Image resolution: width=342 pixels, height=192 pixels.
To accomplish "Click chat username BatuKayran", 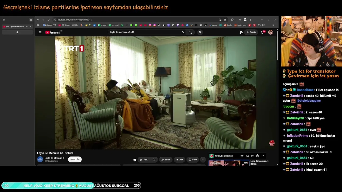I will pyautogui.click(x=296, y=118).
